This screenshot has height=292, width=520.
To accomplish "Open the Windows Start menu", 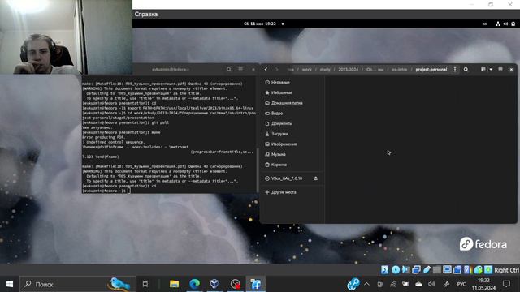I will tap(10, 284).
